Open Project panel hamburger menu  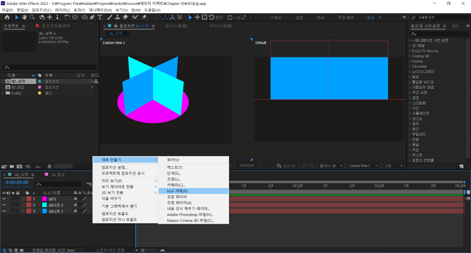(x=23, y=26)
